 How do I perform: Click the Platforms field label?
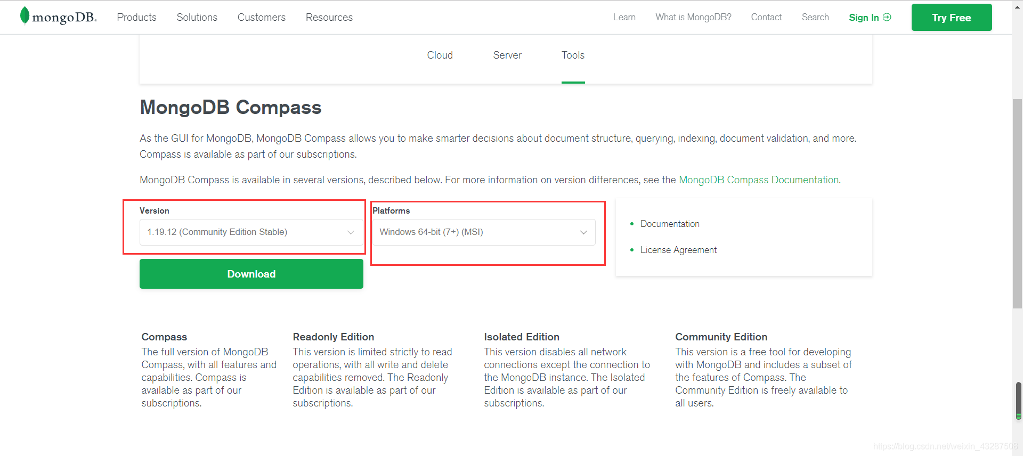[x=391, y=210]
